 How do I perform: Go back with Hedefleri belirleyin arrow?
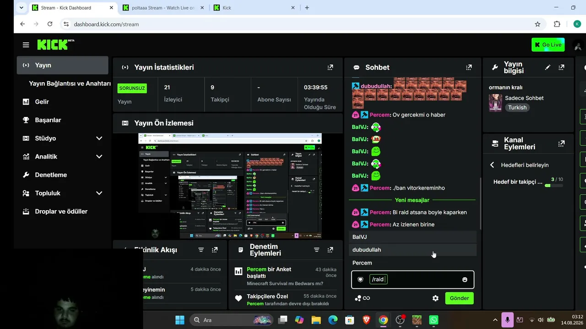coord(492,165)
